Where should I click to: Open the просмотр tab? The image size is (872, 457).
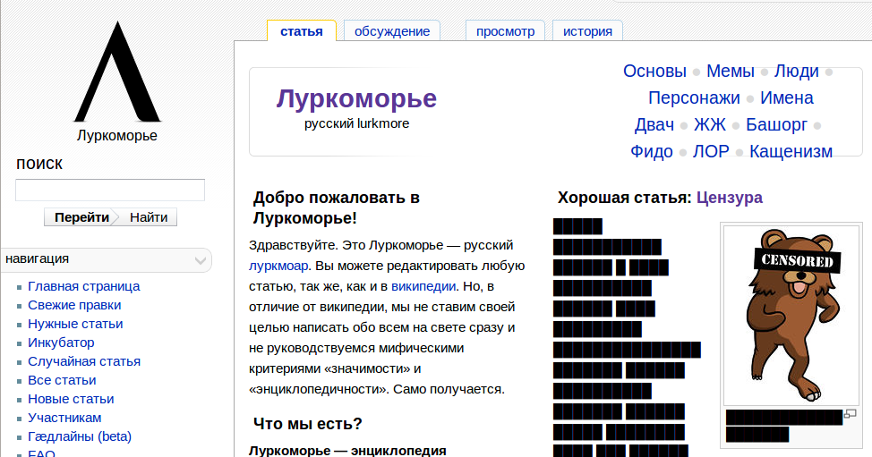pyautogui.click(x=505, y=31)
